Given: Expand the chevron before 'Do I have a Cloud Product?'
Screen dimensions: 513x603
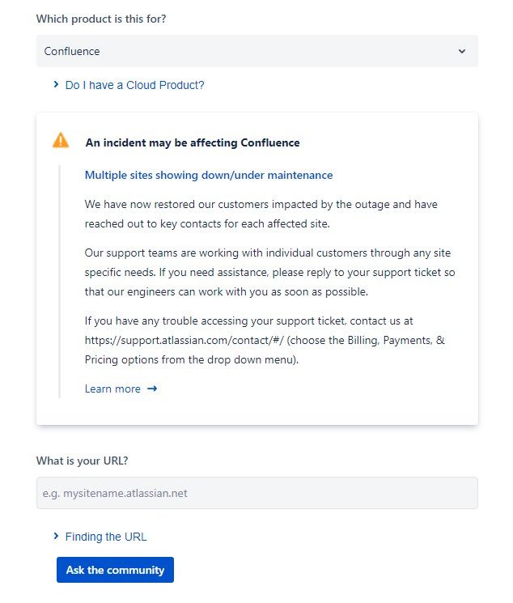Looking at the screenshot, I should pos(56,85).
